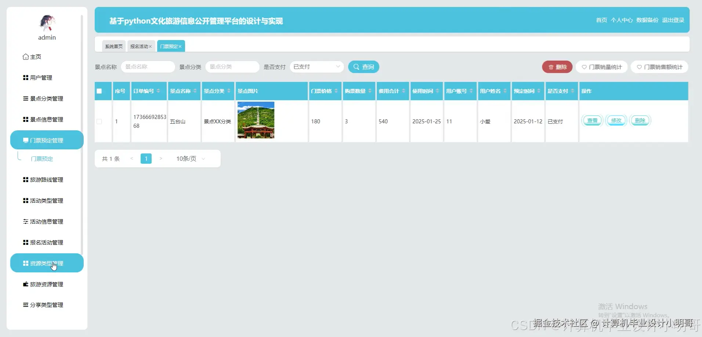Image resolution: width=702 pixels, height=337 pixels.
Task: Select 门票预定 submenu item in sidebar
Action: [x=42, y=159]
